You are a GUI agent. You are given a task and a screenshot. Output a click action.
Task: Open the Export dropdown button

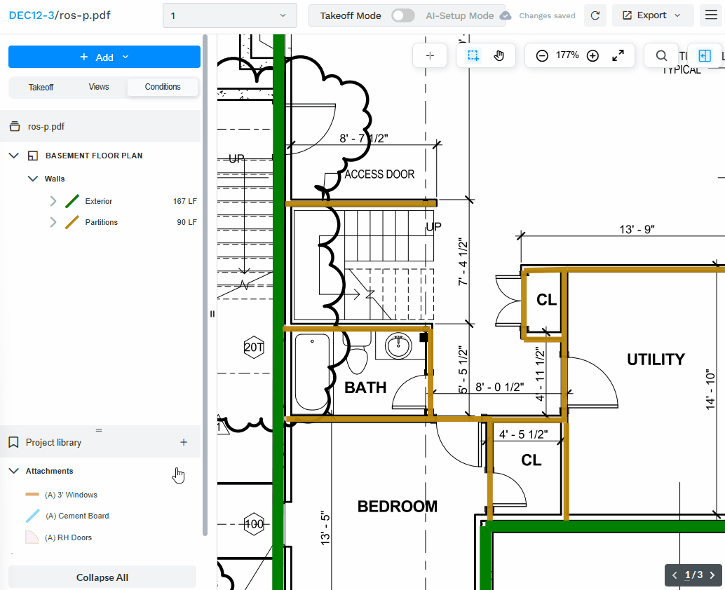pyautogui.click(x=652, y=15)
